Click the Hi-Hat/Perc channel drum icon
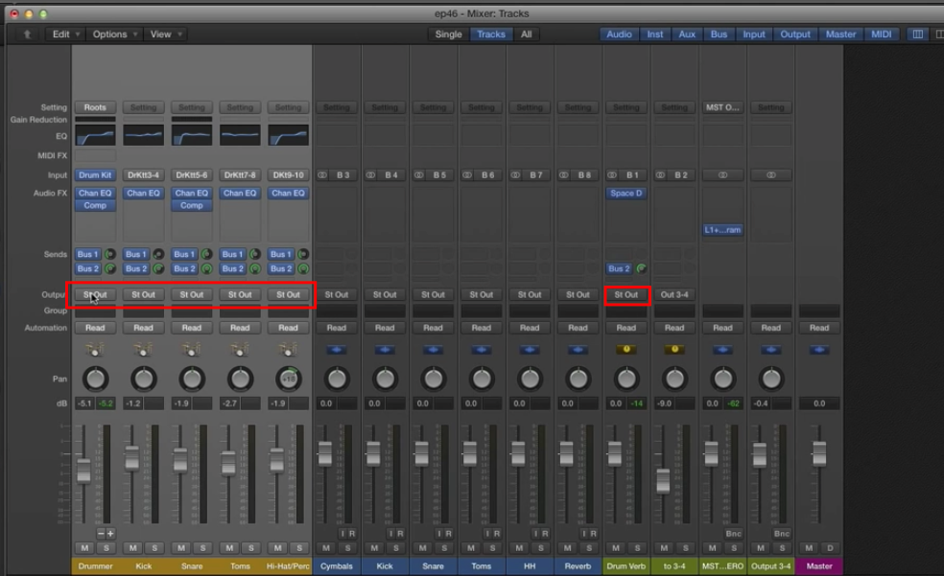This screenshot has width=944, height=576. (289, 349)
